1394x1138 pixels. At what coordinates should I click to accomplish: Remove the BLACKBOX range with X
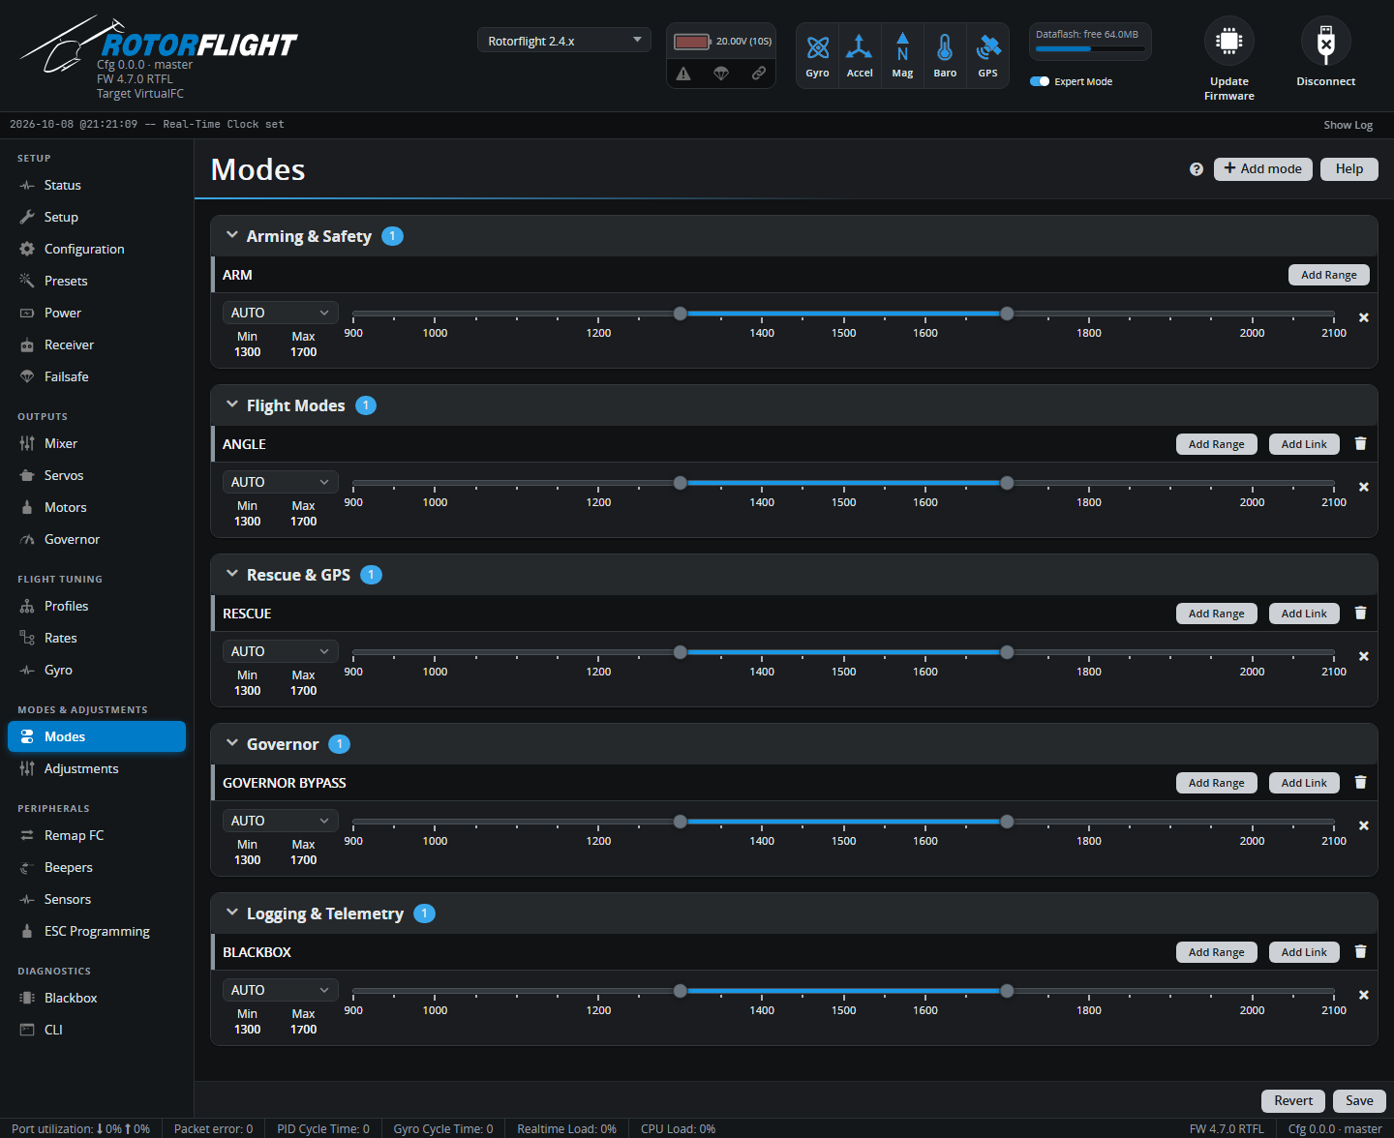point(1364,995)
